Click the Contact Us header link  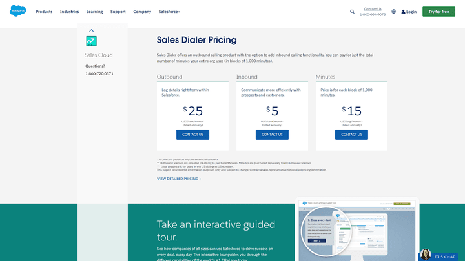click(373, 9)
